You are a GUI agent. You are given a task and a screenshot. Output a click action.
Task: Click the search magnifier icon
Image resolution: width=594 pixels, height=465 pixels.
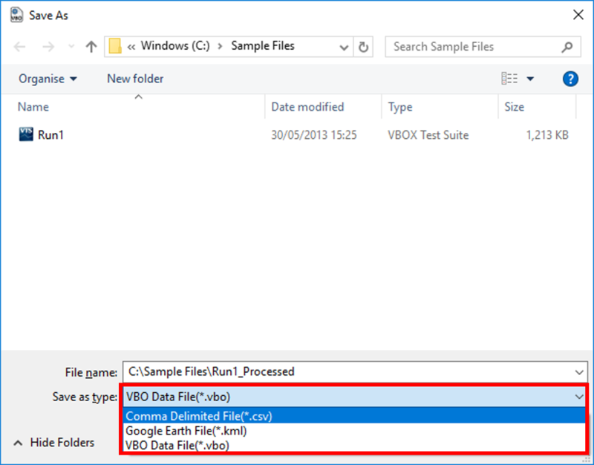(567, 47)
